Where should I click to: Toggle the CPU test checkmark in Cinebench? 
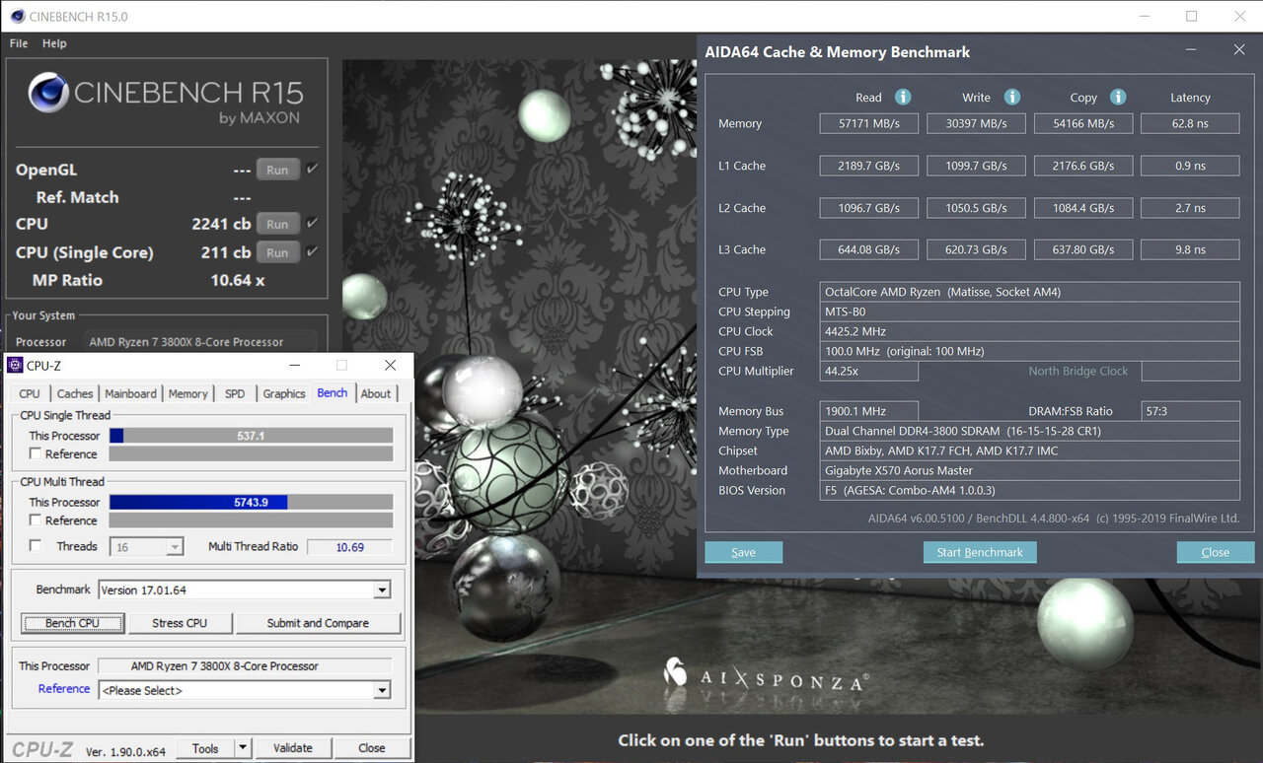[312, 224]
